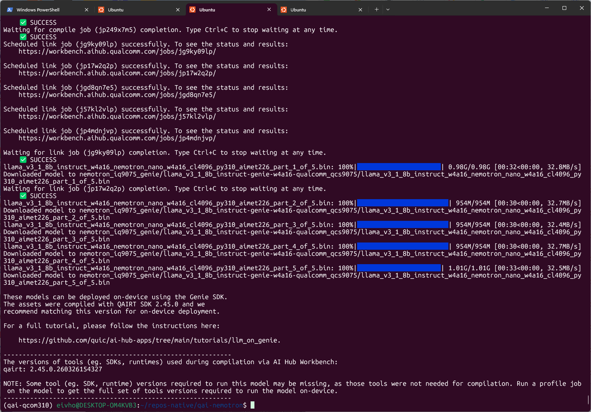
Task: Close the last Ubuntu tab
Action: pyautogui.click(x=360, y=10)
